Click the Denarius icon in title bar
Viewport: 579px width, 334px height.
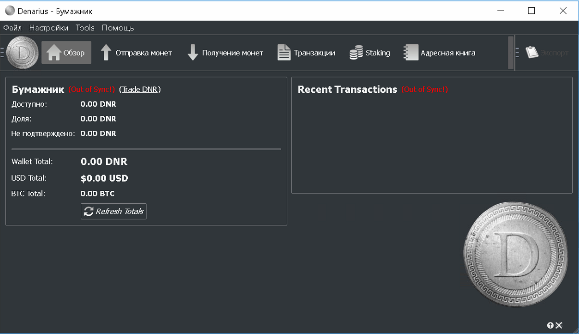pyautogui.click(x=10, y=11)
